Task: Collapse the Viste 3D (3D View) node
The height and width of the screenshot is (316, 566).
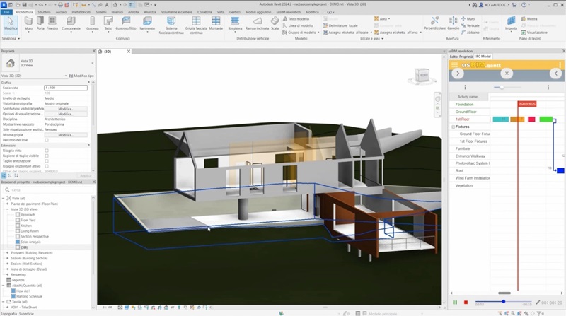Action: (x=7, y=209)
